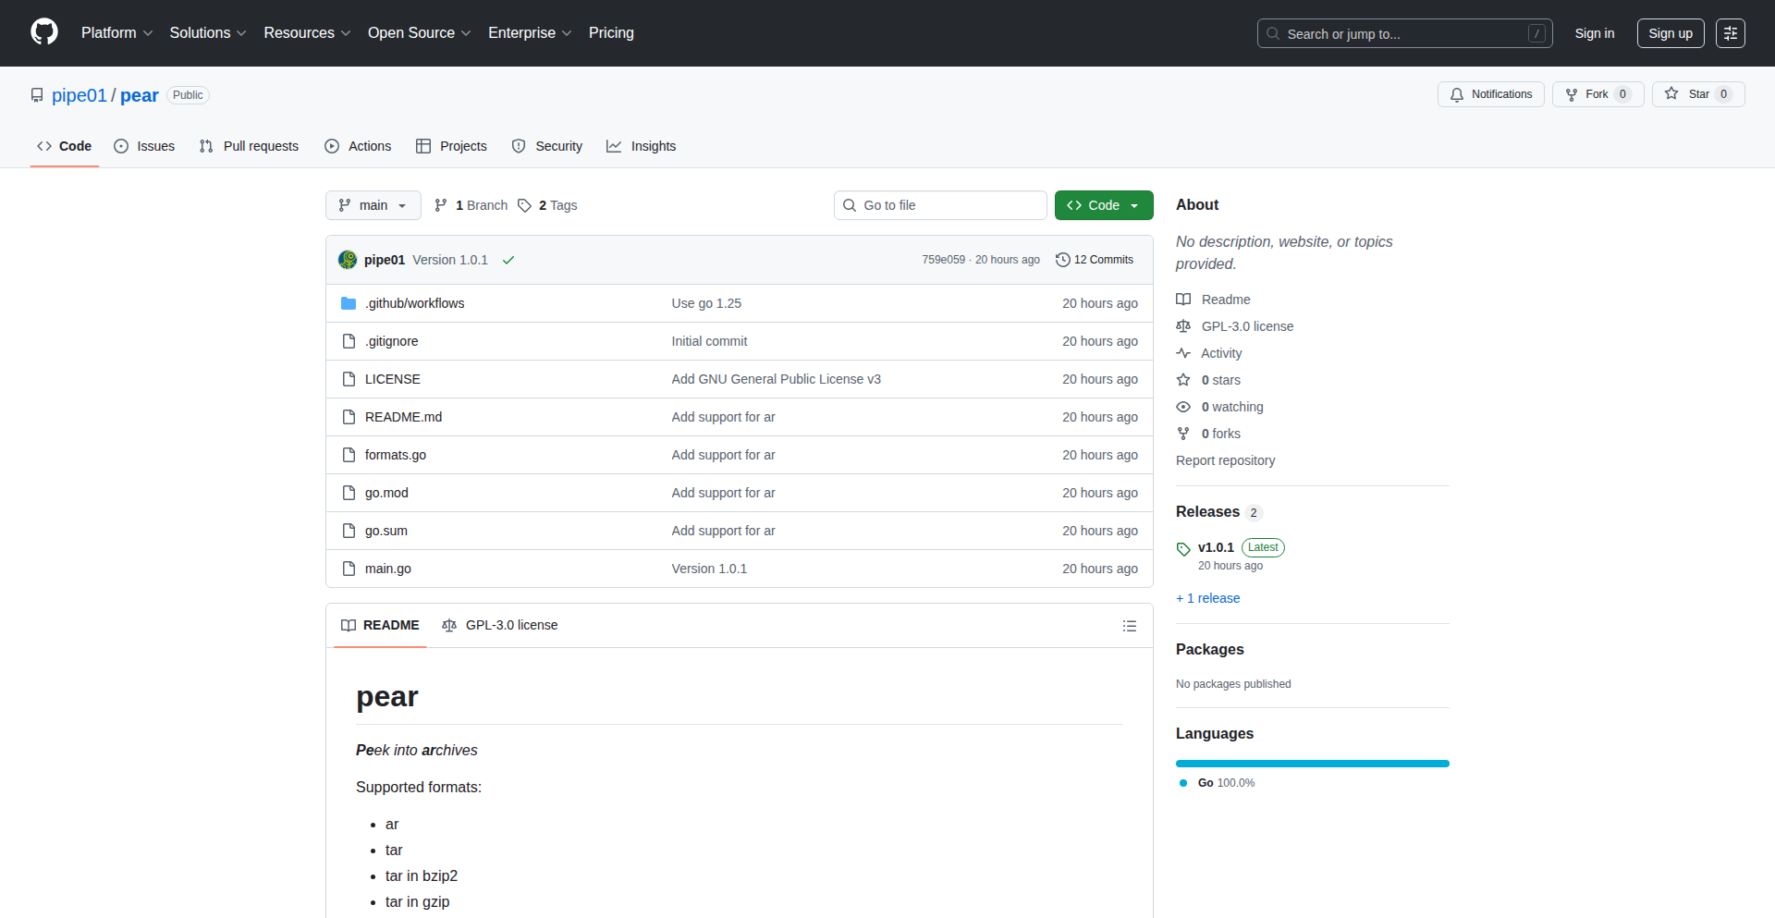Click pipe01 avatar in commit row
The height and width of the screenshot is (918, 1775).
[348, 260]
